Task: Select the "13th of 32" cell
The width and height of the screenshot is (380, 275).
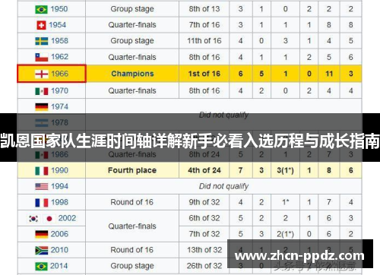Action: point(204,250)
